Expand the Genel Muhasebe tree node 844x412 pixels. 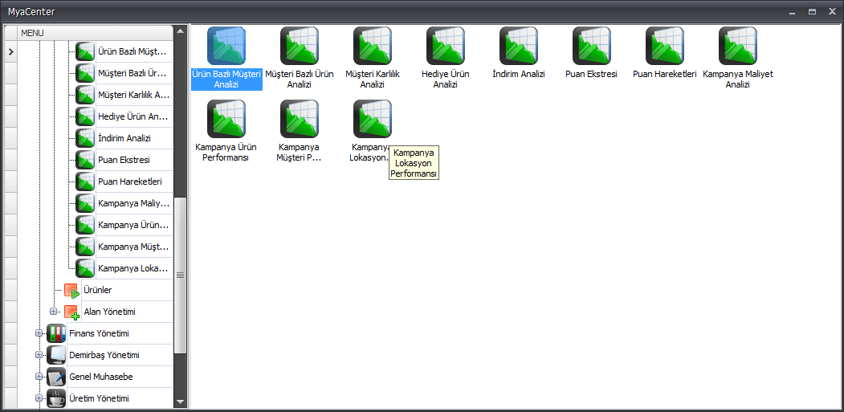[x=39, y=376]
